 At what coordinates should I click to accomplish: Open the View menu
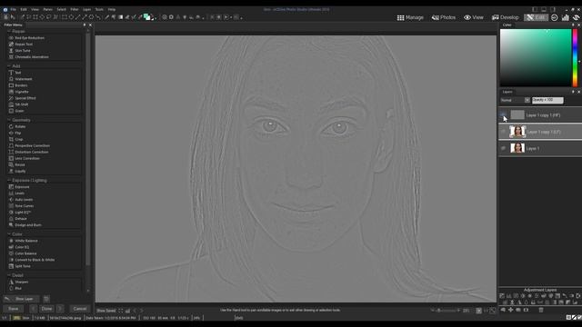tap(35, 9)
